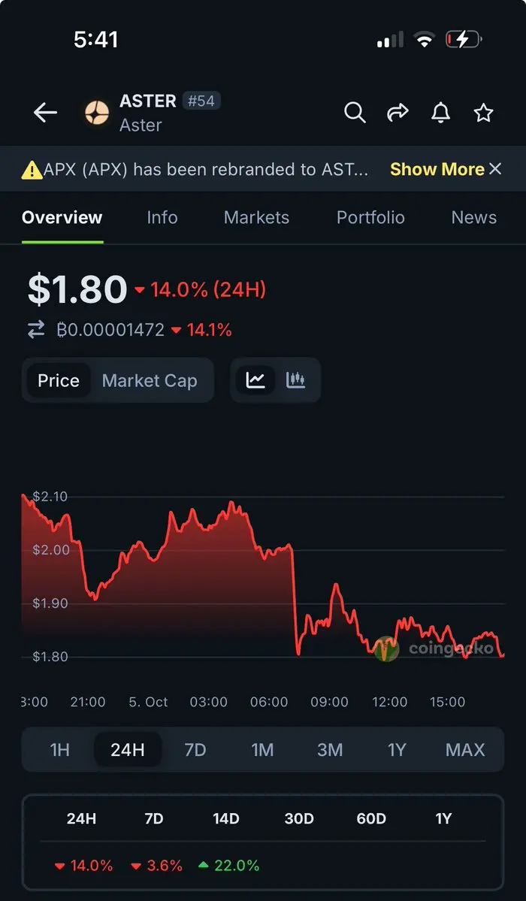Open price alert bell icon
The height and width of the screenshot is (901, 526).
(440, 113)
